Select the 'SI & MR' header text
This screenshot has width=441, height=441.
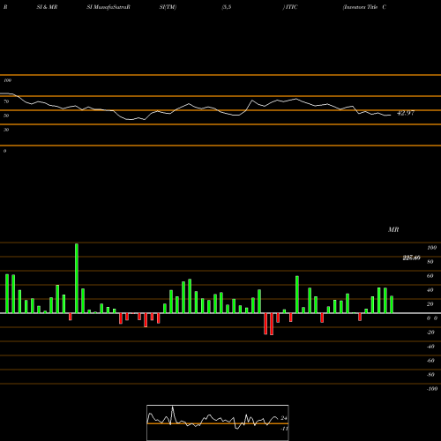coord(47,7)
